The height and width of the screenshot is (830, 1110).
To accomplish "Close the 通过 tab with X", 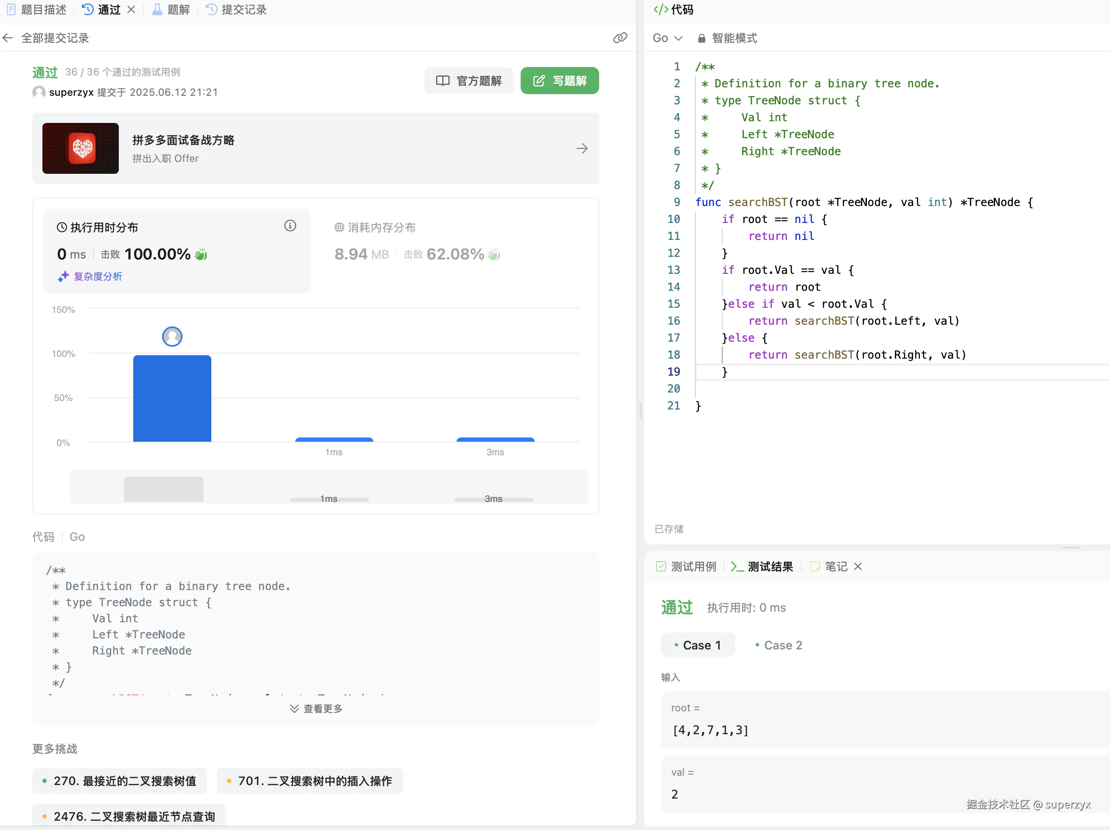I will click(x=131, y=9).
